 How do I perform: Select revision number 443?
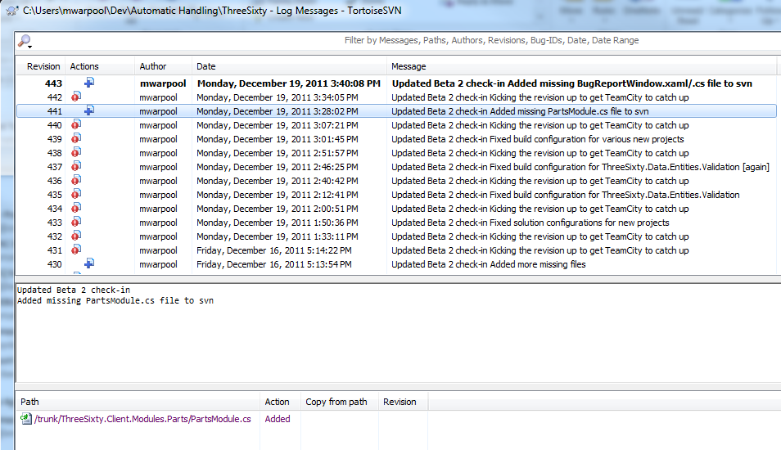coord(54,83)
